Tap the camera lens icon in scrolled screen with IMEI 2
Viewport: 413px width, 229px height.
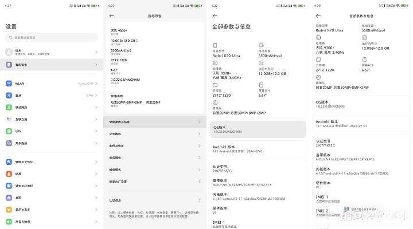pyautogui.click(x=318, y=77)
